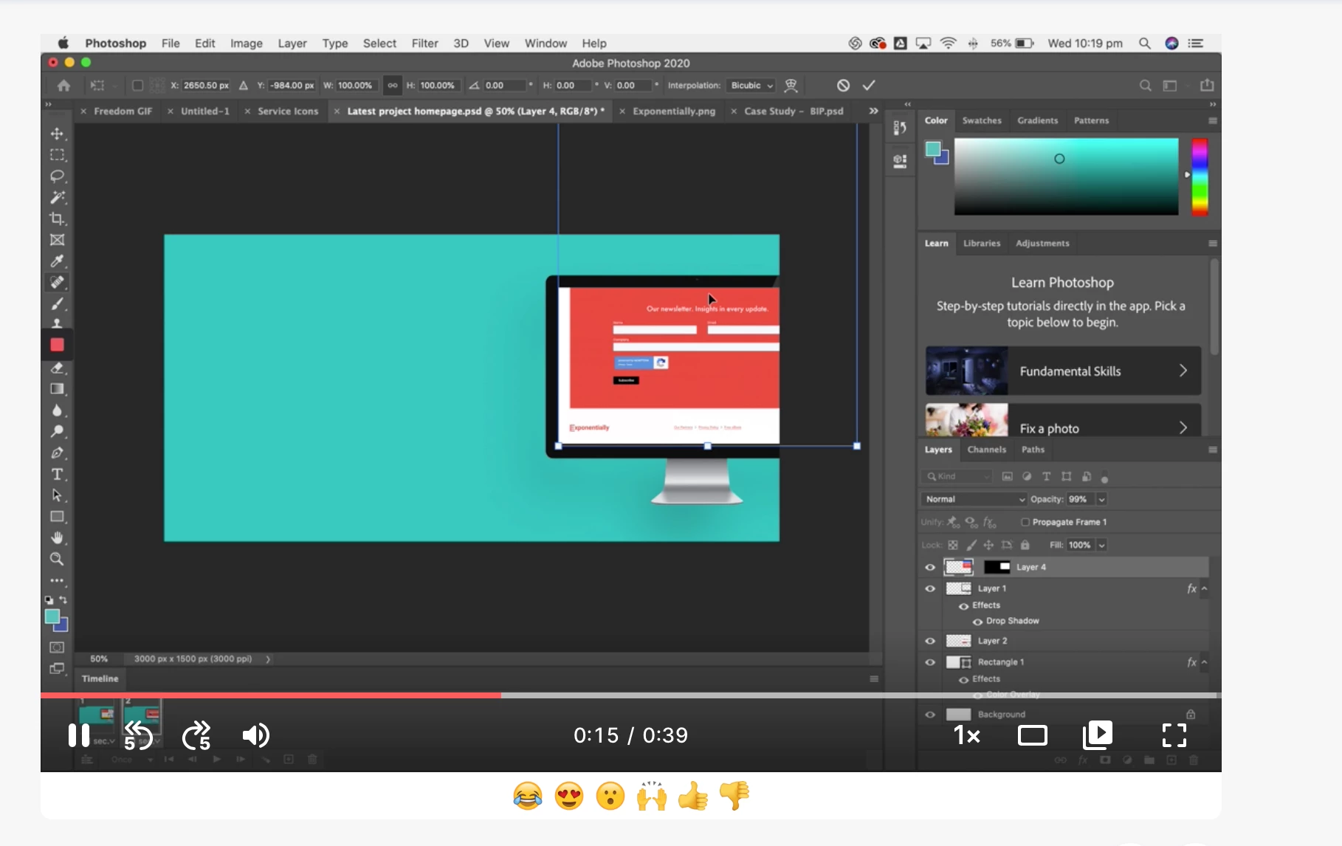
Task: Open status bar info arrow
Action: click(268, 659)
